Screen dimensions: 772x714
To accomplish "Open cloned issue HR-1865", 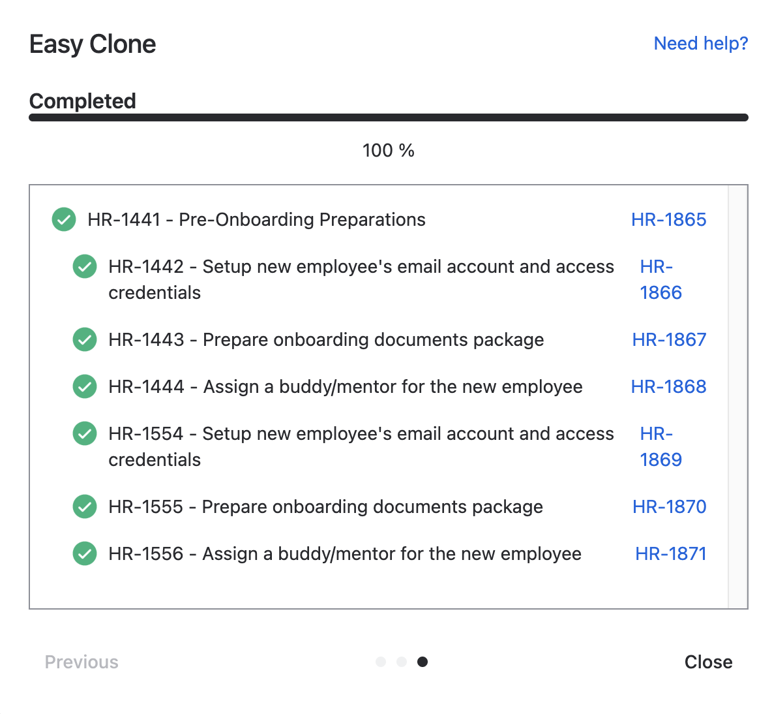I will [x=668, y=219].
